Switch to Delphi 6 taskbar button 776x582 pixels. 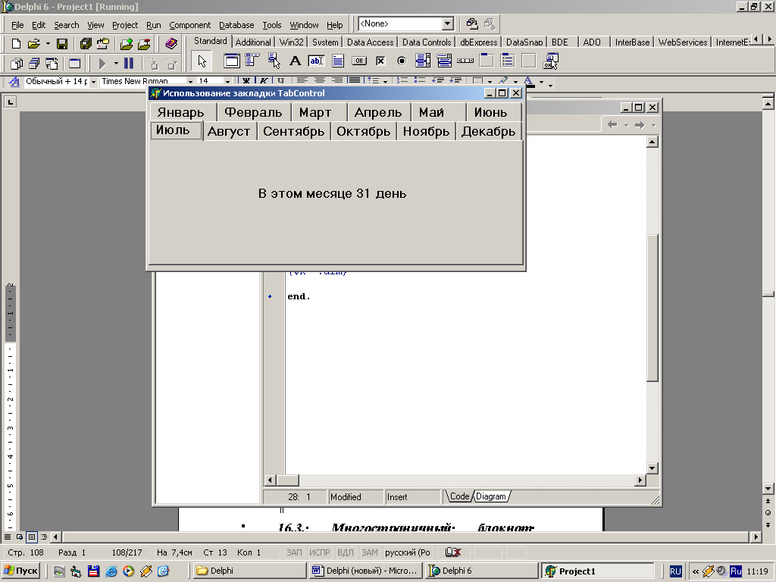pyautogui.click(x=482, y=571)
